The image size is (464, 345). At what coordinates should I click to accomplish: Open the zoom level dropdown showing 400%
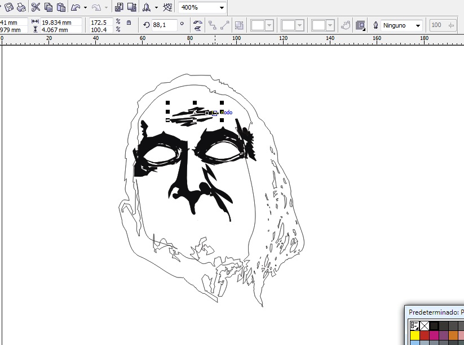tap(222, 8)
